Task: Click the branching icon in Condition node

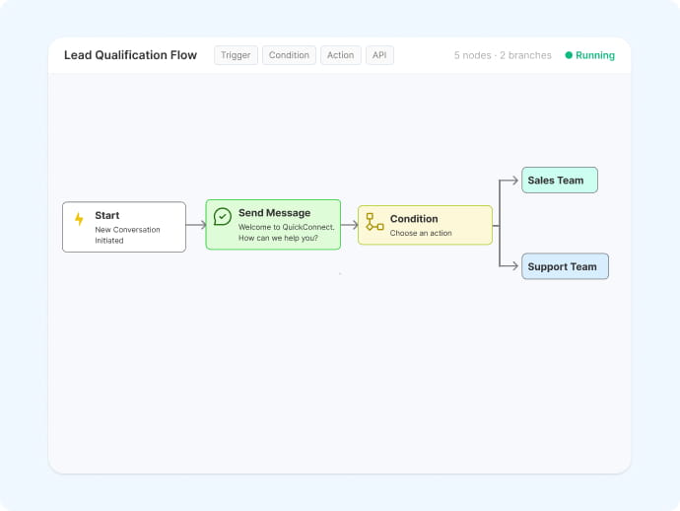Action: (374, 221)
